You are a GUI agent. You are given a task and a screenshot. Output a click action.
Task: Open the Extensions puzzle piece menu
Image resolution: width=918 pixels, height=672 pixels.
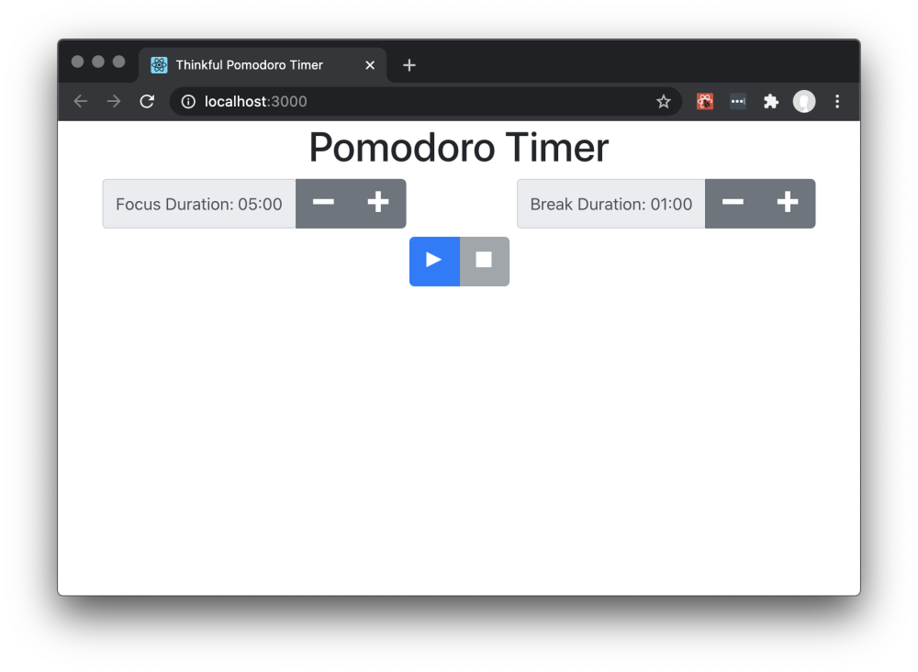coord(771,101)
